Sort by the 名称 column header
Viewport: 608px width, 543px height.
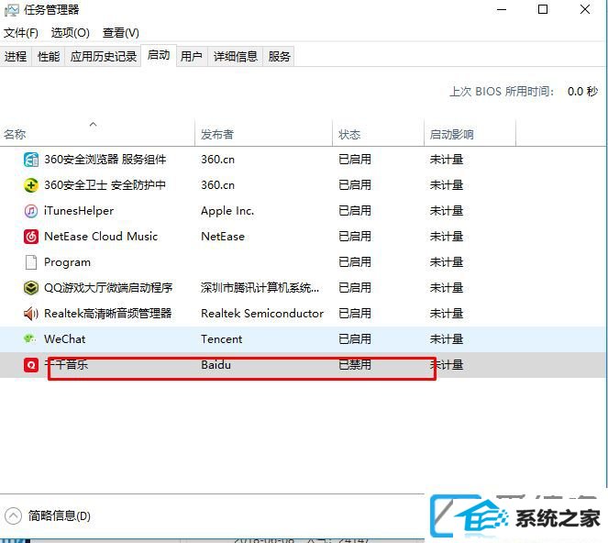click(x=97, y=134)
